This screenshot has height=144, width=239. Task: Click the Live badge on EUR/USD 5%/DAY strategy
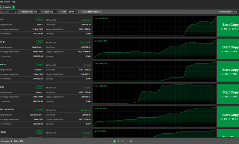pyautogui.click(x=40, y=109)
